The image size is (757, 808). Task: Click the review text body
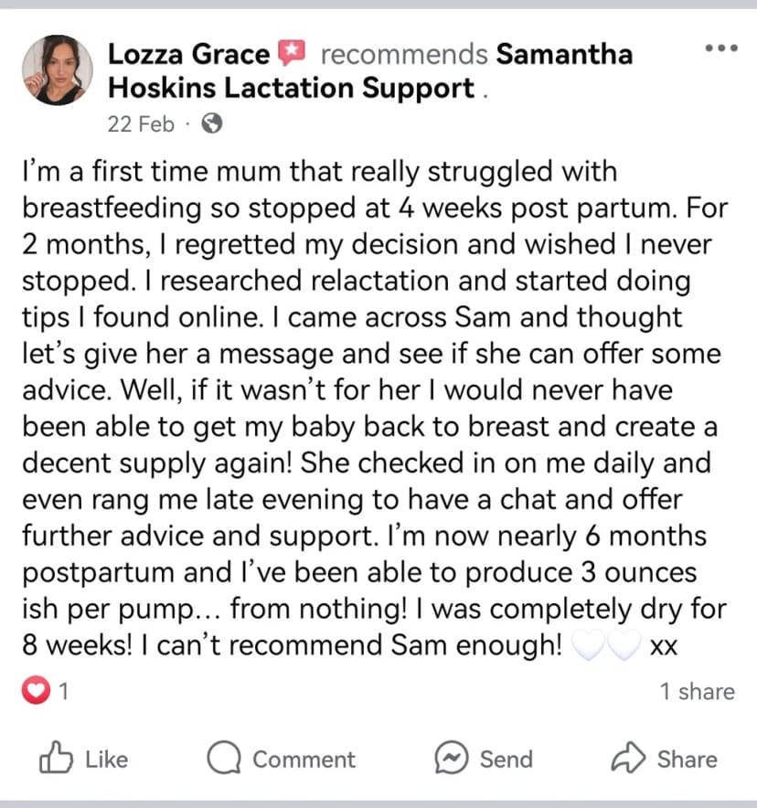click(x=375, y=408)
